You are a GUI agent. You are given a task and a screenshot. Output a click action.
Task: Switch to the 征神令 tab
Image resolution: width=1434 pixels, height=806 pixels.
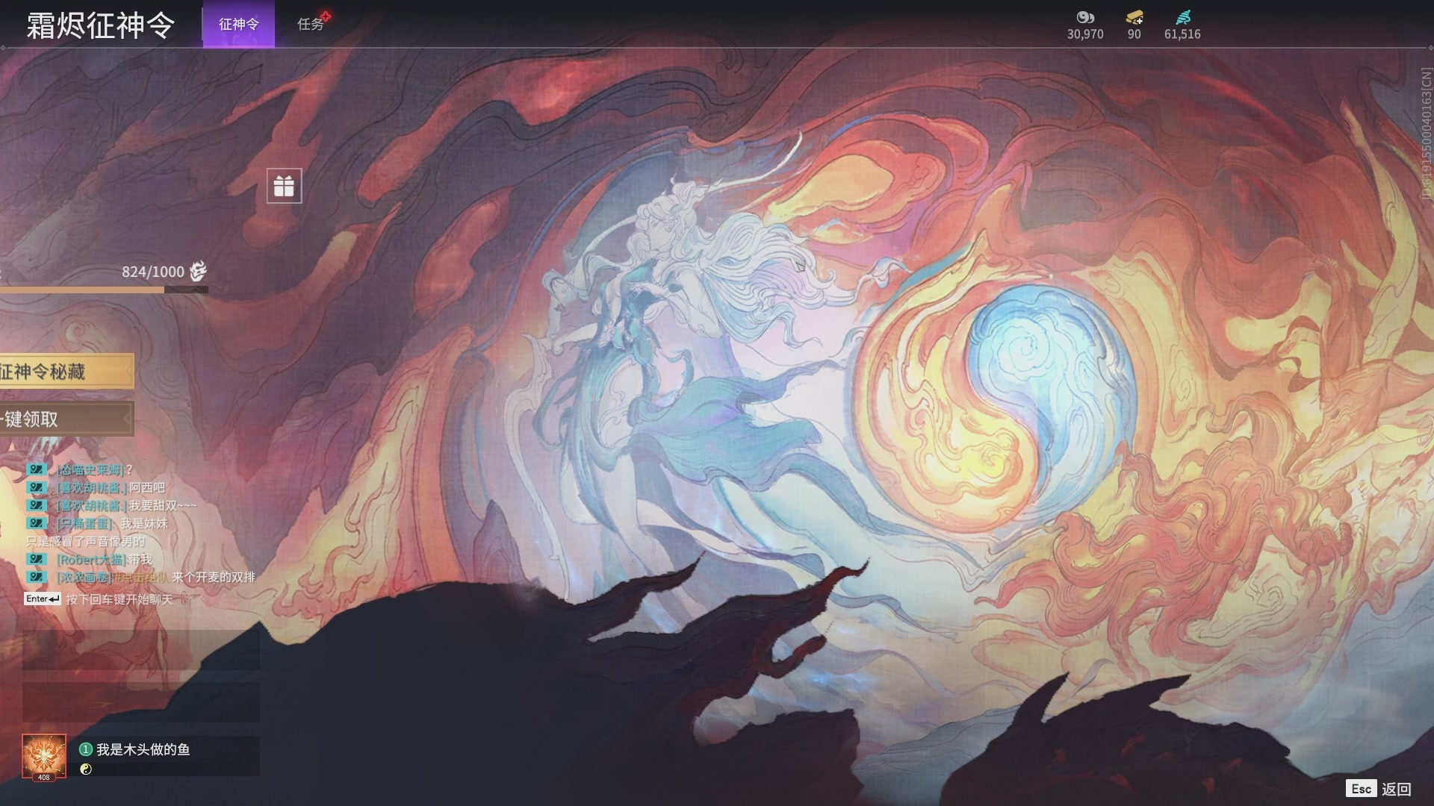238,24
